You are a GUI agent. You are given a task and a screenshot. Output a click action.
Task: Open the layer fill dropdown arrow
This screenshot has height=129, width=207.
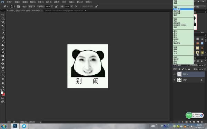click(x=205, y=69)
